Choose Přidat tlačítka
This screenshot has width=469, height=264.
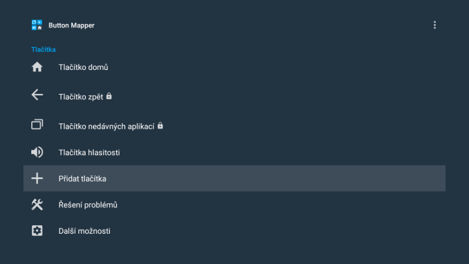(234, 178)
